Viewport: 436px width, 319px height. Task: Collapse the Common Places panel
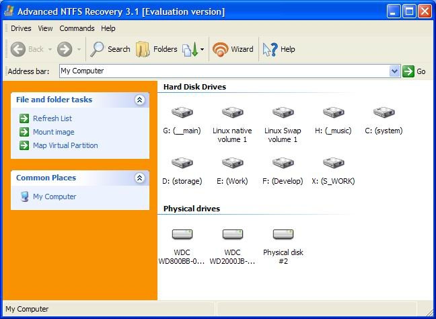coord(140,178)
